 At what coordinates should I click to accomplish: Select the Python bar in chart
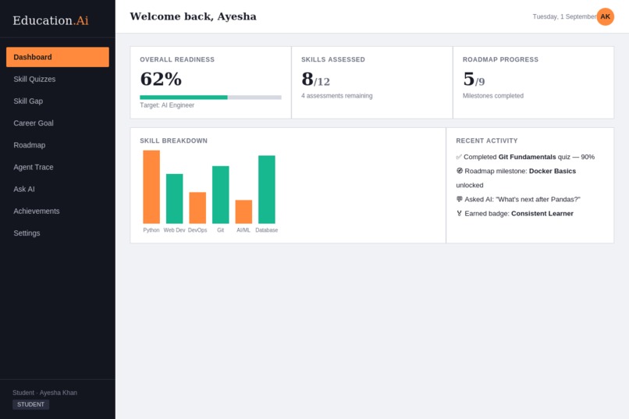(151, 186)
